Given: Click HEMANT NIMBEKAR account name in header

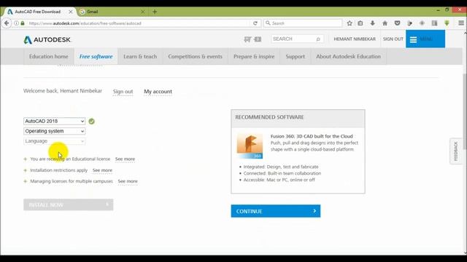Looking at the screenshot, I should (x=355, y=39).
